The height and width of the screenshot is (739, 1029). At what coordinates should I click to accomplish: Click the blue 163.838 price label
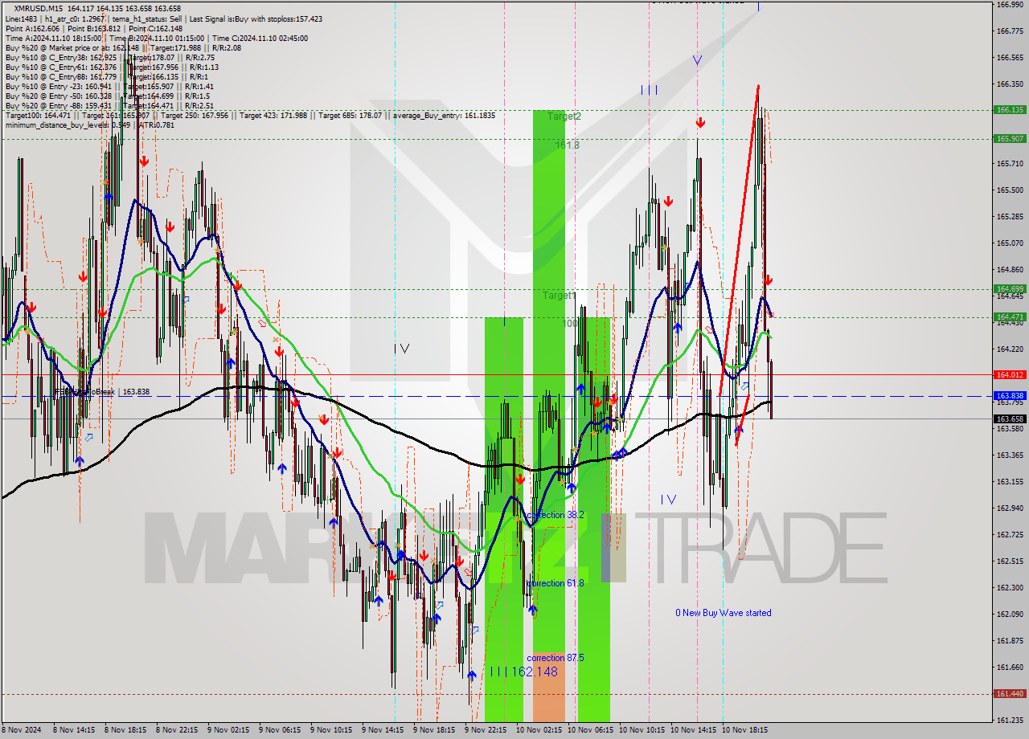tap(1010, 396)
